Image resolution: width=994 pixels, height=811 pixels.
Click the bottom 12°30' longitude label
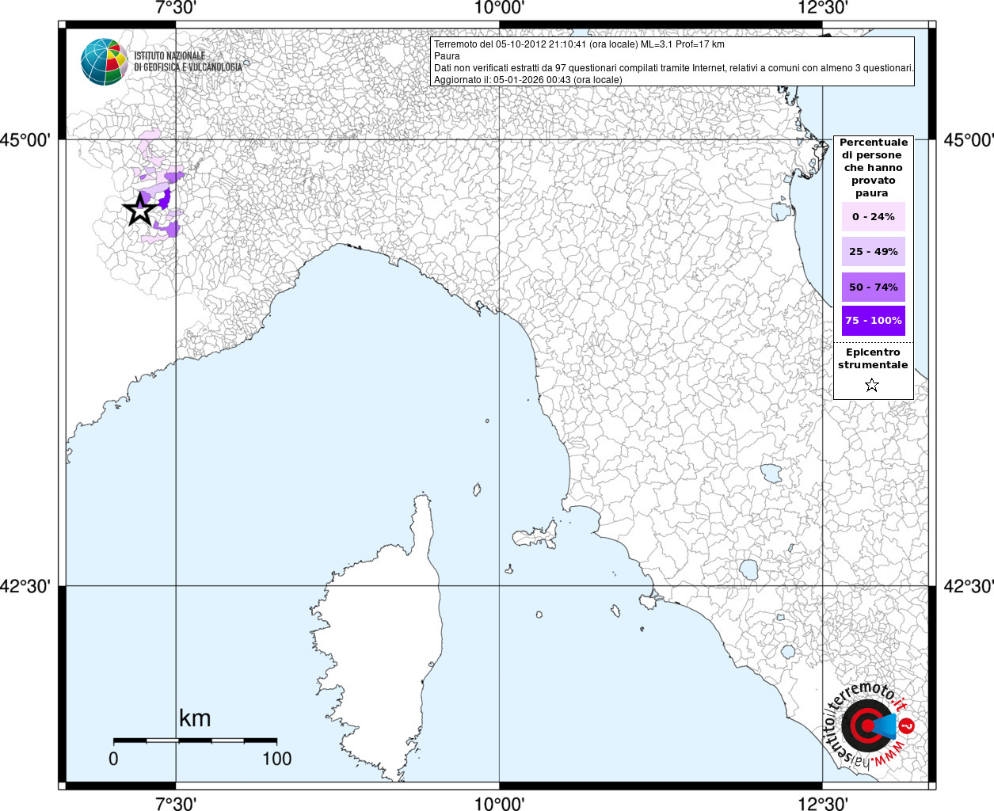823,803
